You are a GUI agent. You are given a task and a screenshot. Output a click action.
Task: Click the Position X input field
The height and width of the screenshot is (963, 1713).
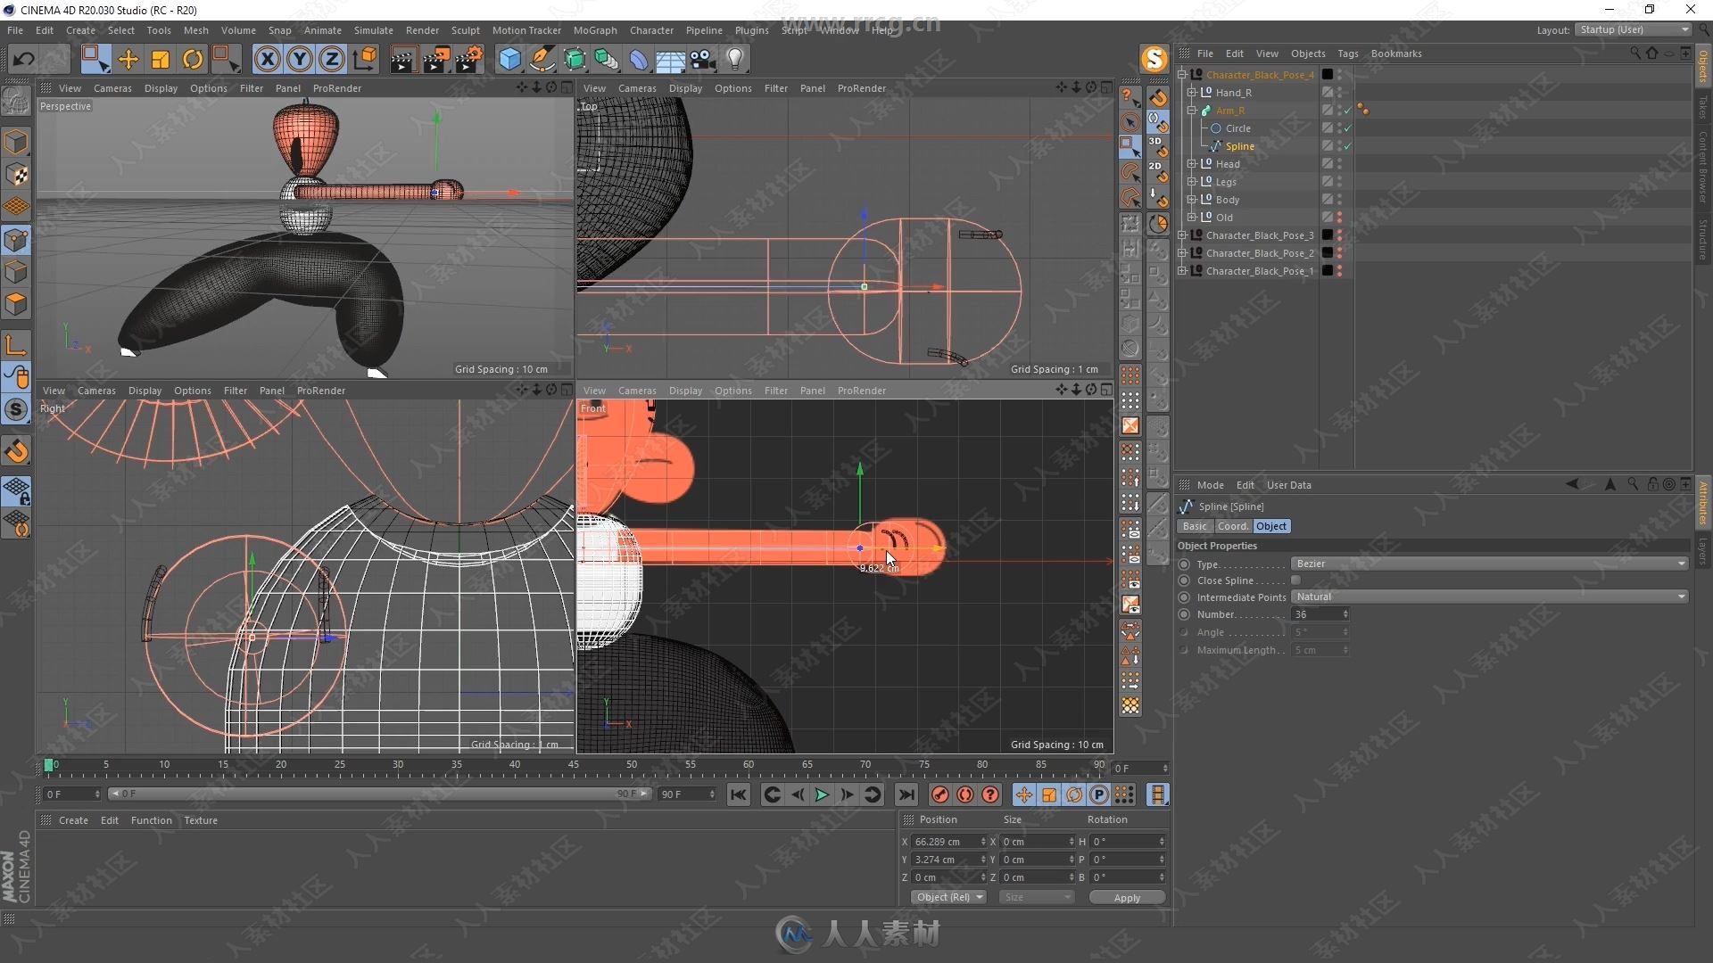click(945, 842)
